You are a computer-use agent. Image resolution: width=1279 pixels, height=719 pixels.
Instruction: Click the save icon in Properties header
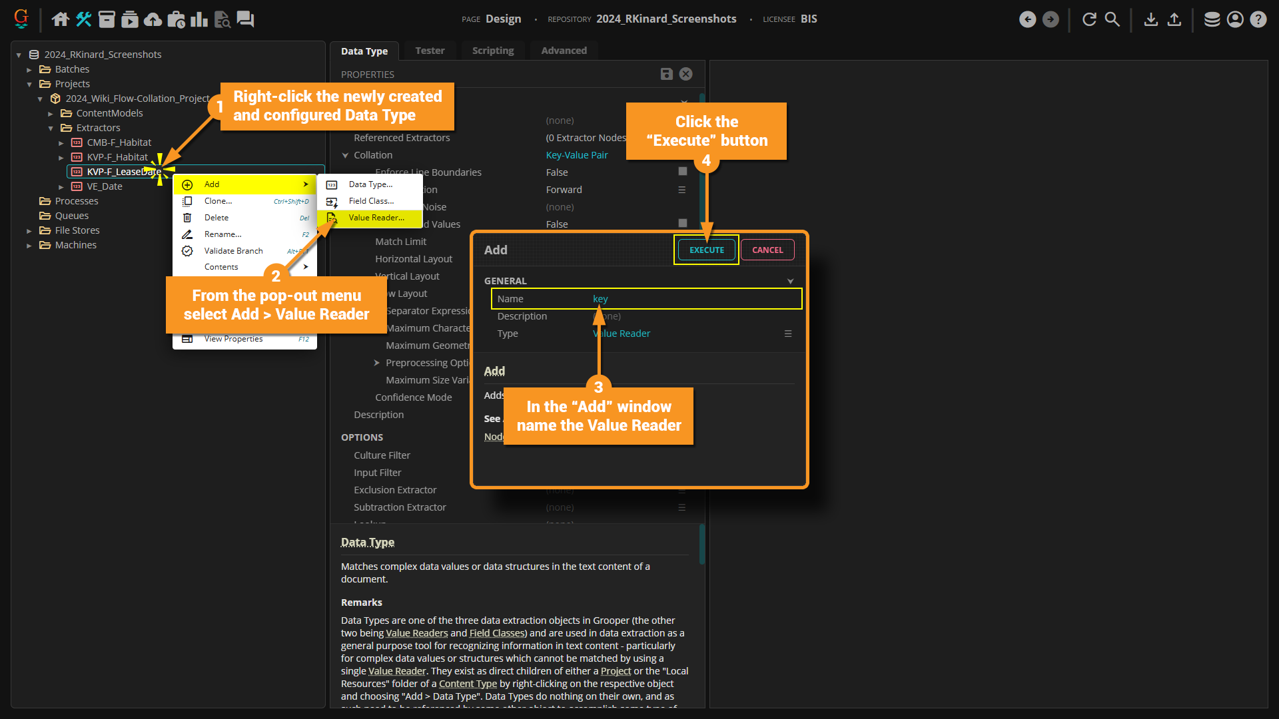pos(666,74)
